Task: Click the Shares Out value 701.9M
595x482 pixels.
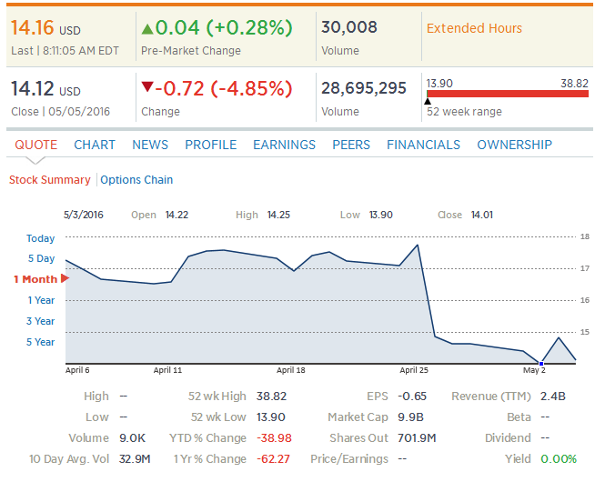Action: click(417, 438)
